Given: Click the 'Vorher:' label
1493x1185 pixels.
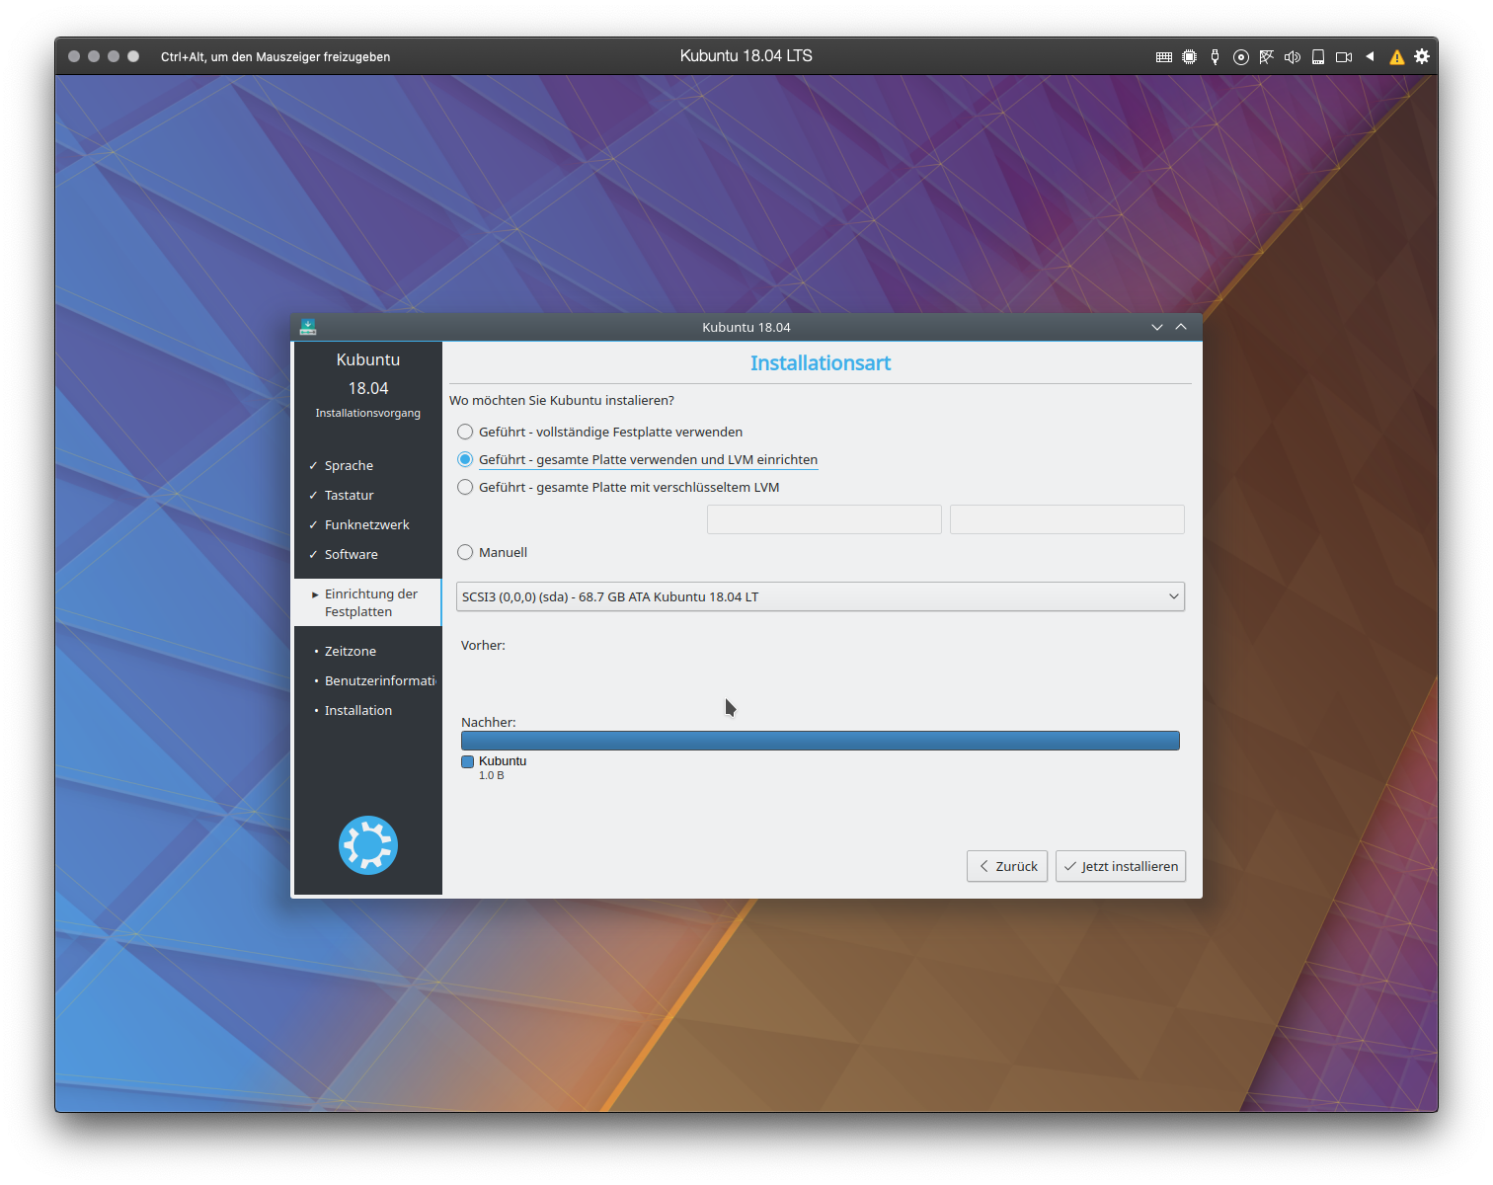Looking at the screenshot, I should point(483,645).
